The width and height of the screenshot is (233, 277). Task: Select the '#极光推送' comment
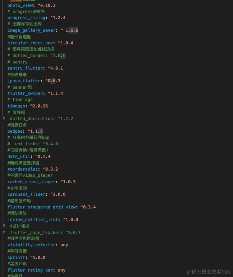pyautogui.click(x=17, y=75)
